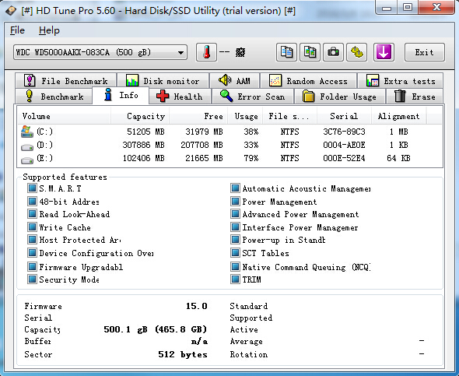459x376 pixels.
Task: Open the options gear icon
Action: [356, 52]
